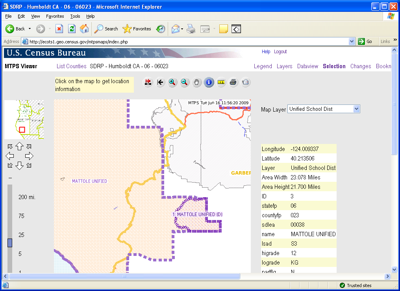Image resolution: width=400 pixels, height=291 pixels.
Task: Activate the pan hand tool
Action: pos(197,82)
